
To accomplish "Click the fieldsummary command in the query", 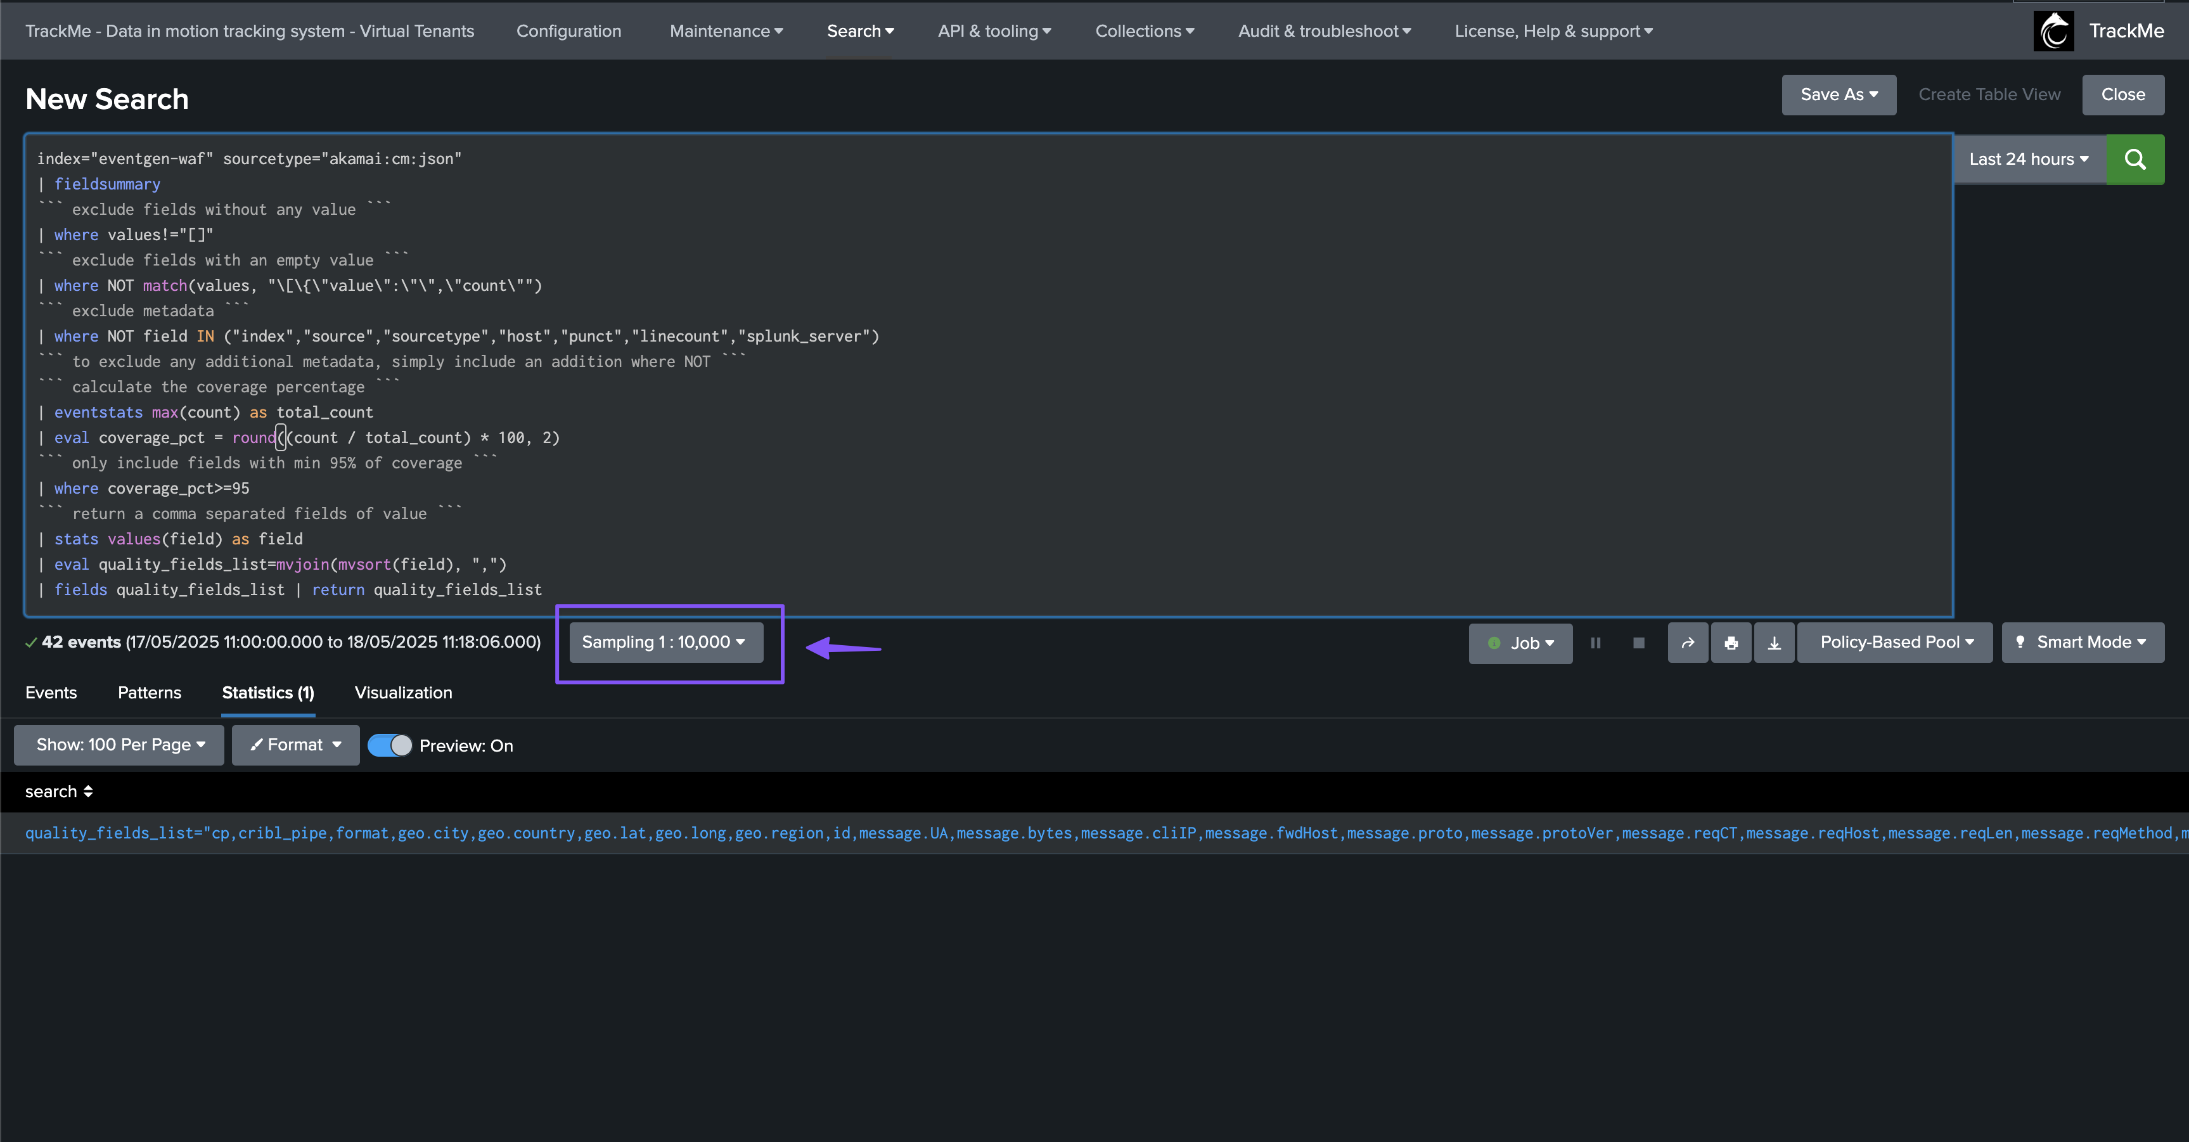I will [107, 184].
